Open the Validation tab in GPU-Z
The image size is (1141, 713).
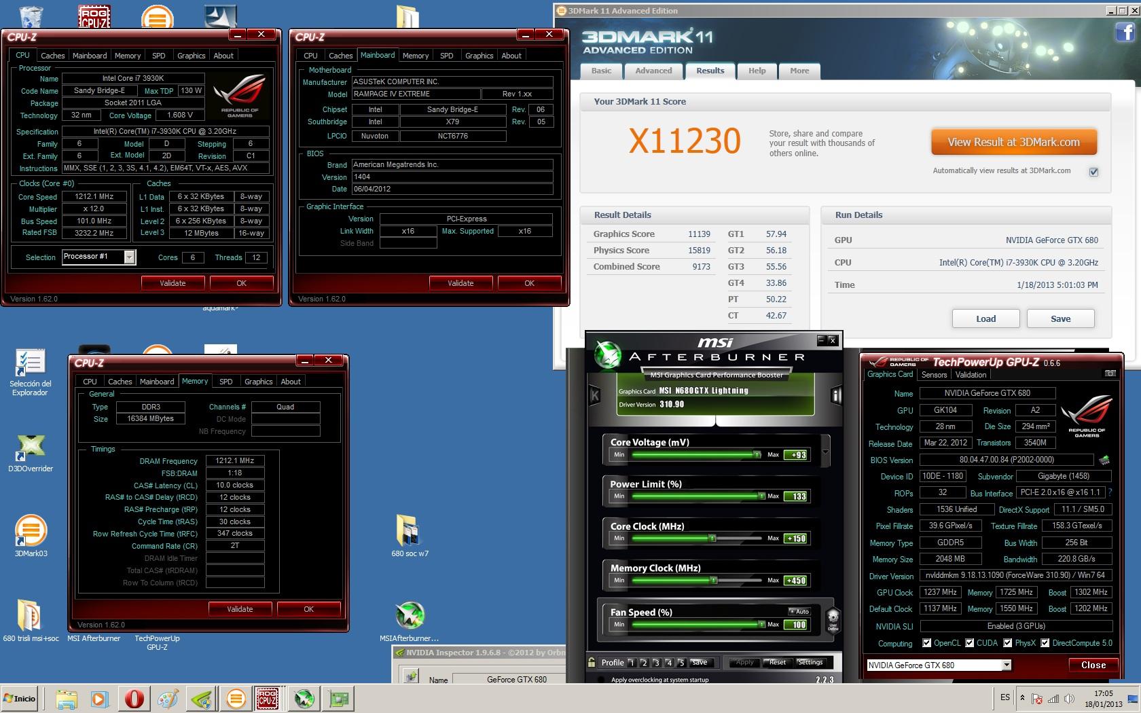971,375
